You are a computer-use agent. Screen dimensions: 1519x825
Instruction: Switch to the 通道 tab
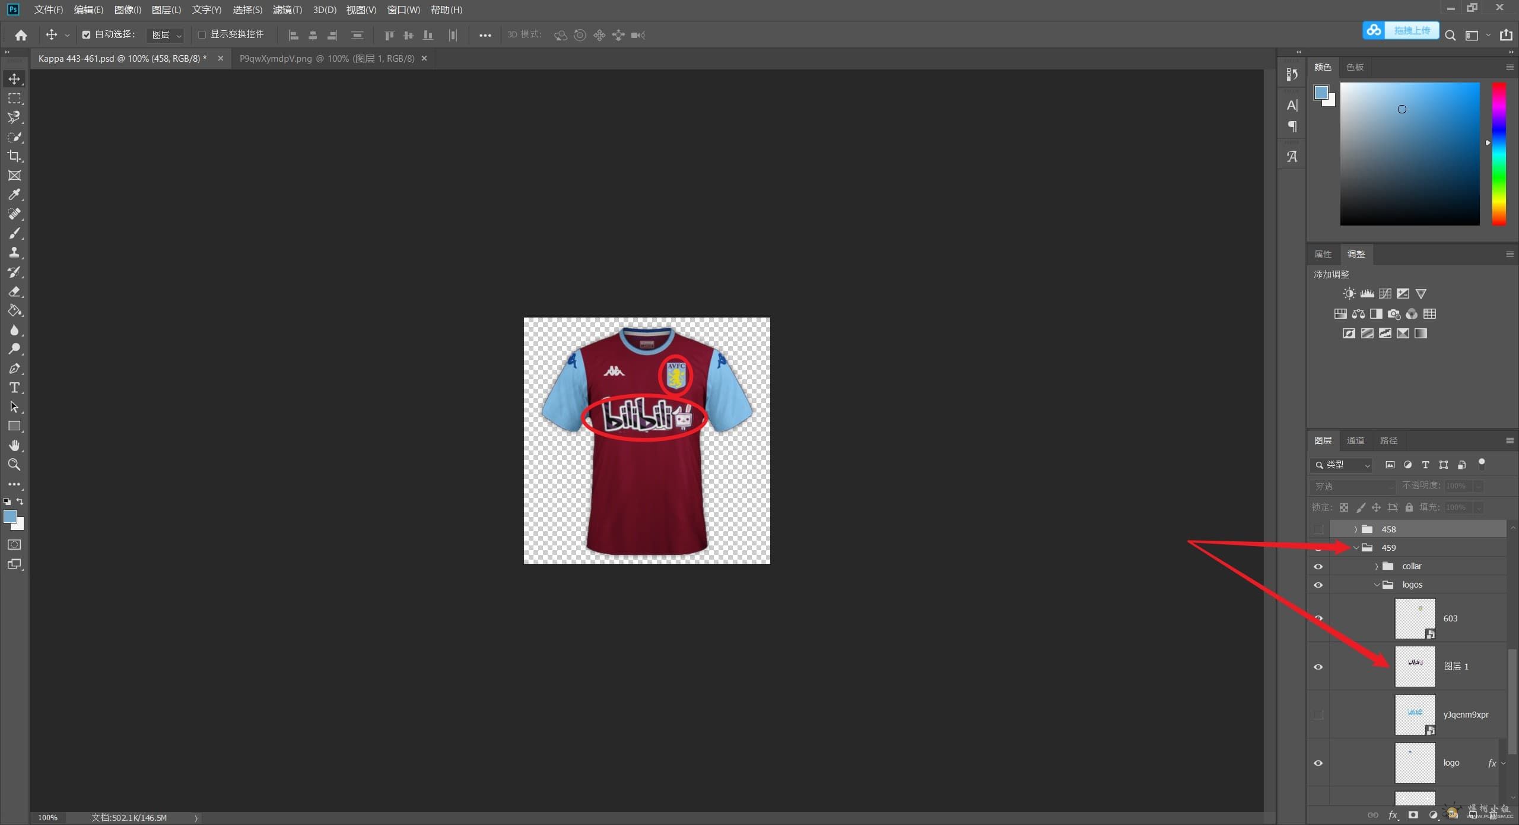click(1355, 440)
